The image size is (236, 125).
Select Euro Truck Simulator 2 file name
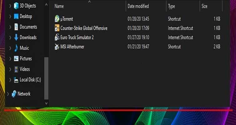point(77,37)
